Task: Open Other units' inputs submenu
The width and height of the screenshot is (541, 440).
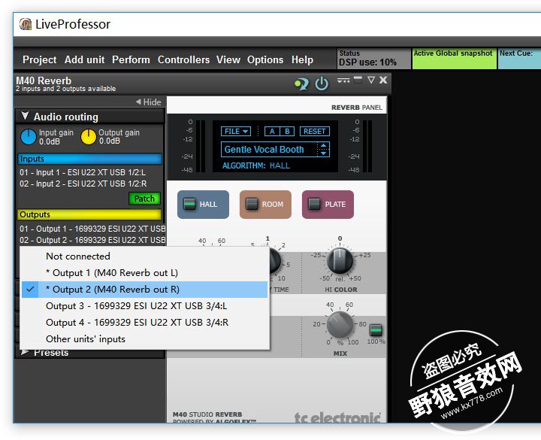Action: (x=144, y=339)
